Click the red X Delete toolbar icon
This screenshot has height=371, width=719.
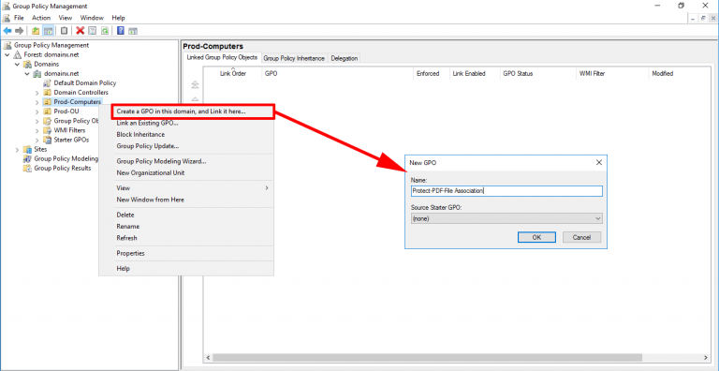81,31
